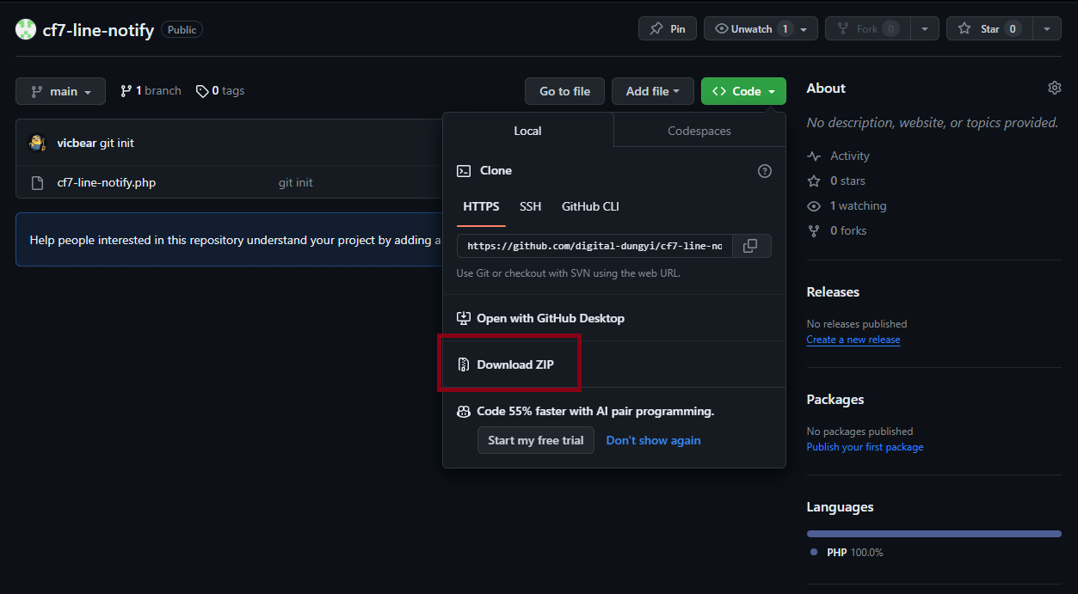Collapse the green Code dropdown
This screenshot has height=594, width=1078.
743,91
